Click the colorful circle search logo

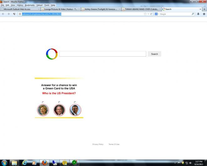[52, 54]
